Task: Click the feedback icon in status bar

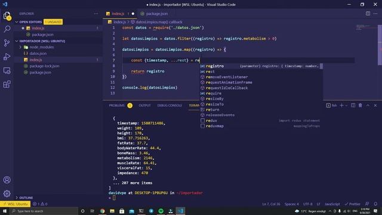Action: coord(367,204)
